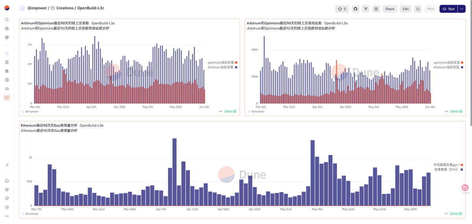Image resolution: width=472 pixels, height=224 pixels.
Task: Toggle the optimism当日交易 legend series
Action: point(222,63)
